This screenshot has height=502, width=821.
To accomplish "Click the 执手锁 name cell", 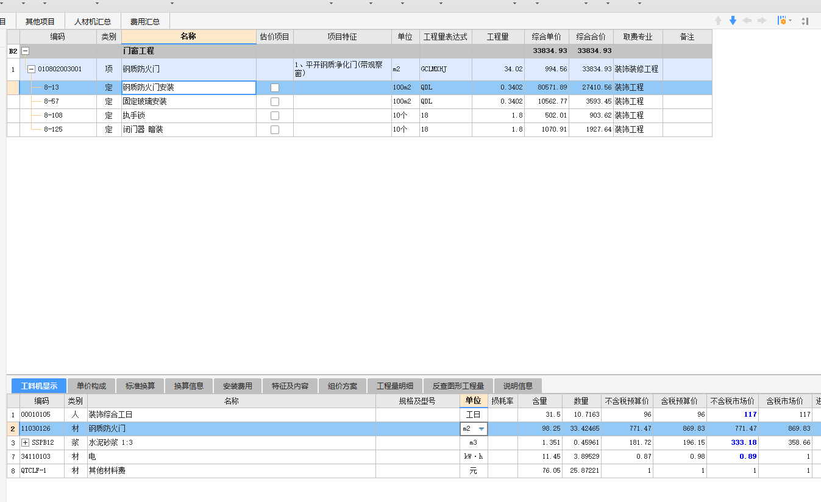I will pos(189,116).
